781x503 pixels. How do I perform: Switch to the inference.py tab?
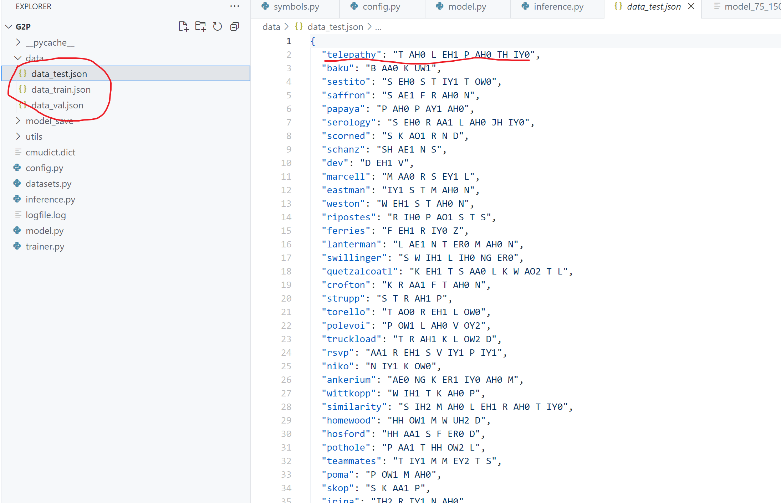(558, 6)
